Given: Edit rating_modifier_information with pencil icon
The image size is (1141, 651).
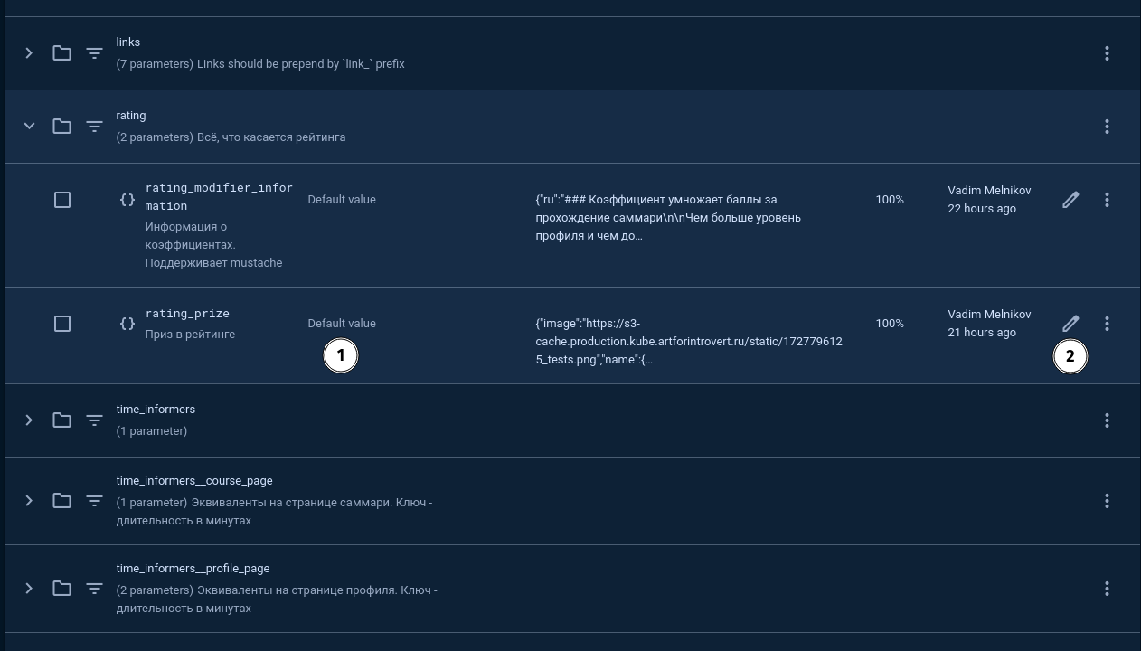Looking at the screenshot, I should pyautogui.click(x=1070, y=200).
